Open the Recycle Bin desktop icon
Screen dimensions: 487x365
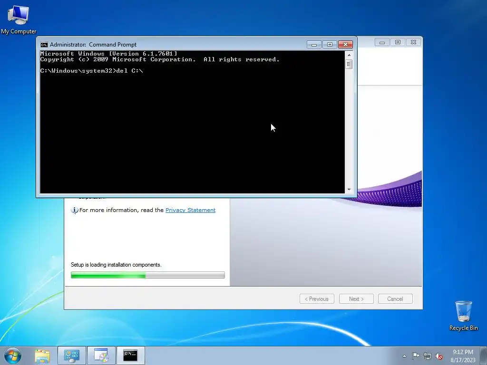(x=463, y=316)
